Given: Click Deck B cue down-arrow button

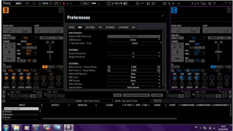Looking at the screenshot, I should pos(9,52).
